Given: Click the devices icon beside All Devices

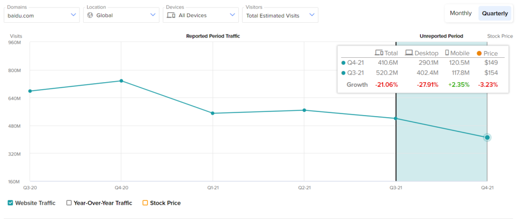Looking at the screenshot, I should pyautogui.click(x=170, y=15).
